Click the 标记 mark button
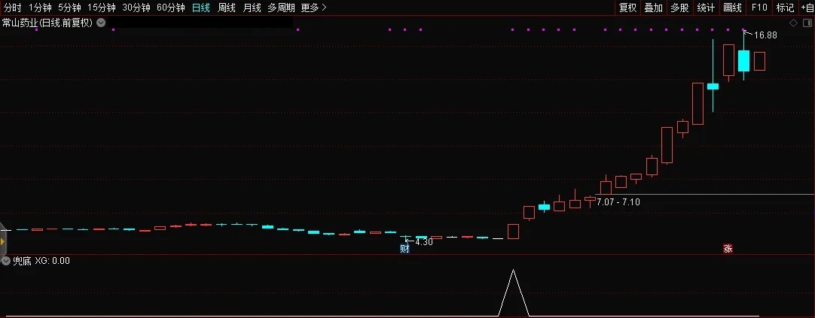This screenshot has height=318, width=815. coord(785,8)
